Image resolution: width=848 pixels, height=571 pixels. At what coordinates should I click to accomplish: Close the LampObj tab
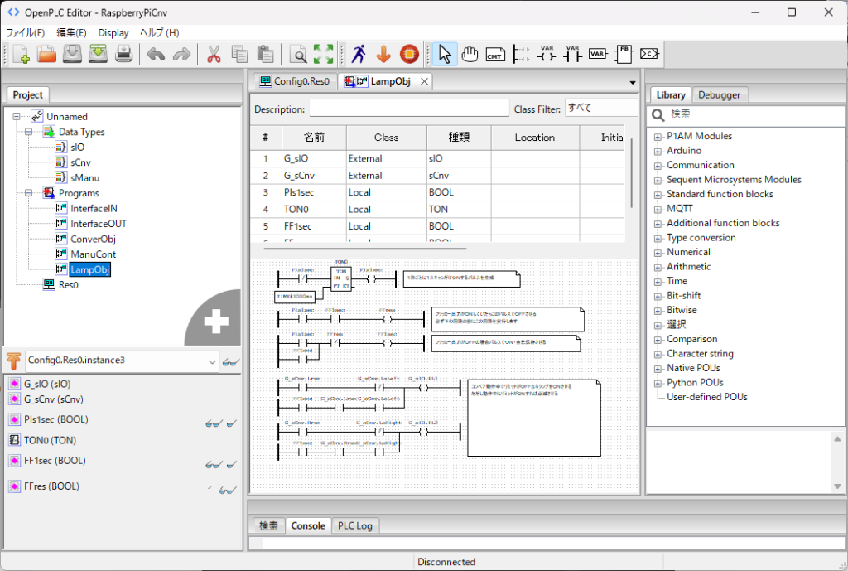click(425, 81)
